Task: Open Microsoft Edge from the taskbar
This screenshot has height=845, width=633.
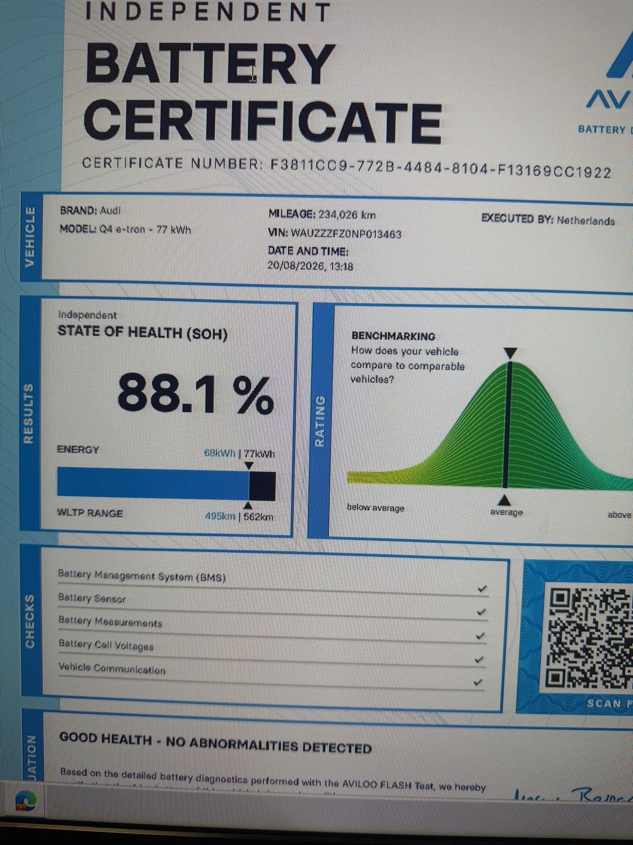Action: (26, 801)
